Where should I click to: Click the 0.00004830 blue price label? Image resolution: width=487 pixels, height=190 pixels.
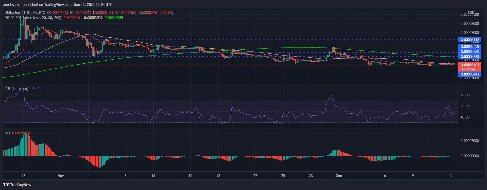coord(469,52)
